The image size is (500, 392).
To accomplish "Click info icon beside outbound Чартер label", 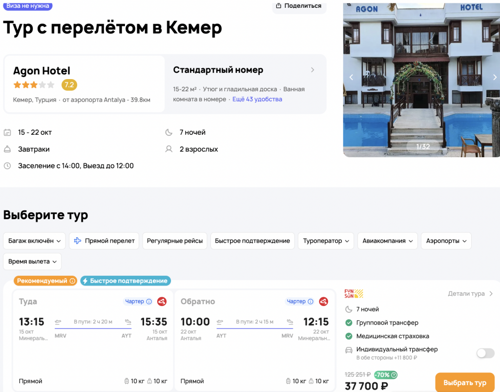I will point(149,302).
